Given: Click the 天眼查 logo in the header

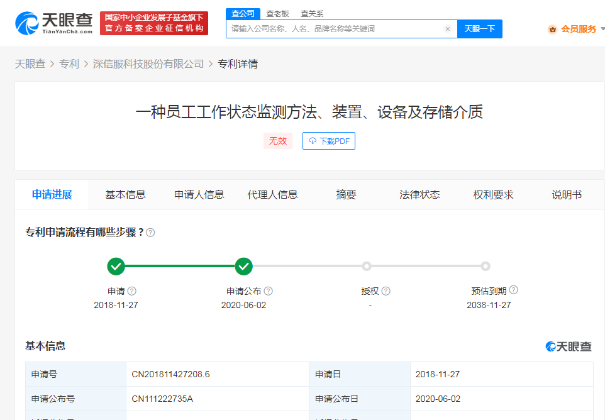Looking at the screenshot, I should [x=49, y=23].
